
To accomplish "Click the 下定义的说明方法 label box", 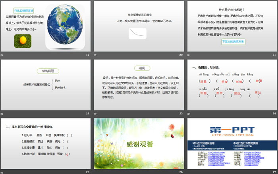I will (x=233, y=41).
